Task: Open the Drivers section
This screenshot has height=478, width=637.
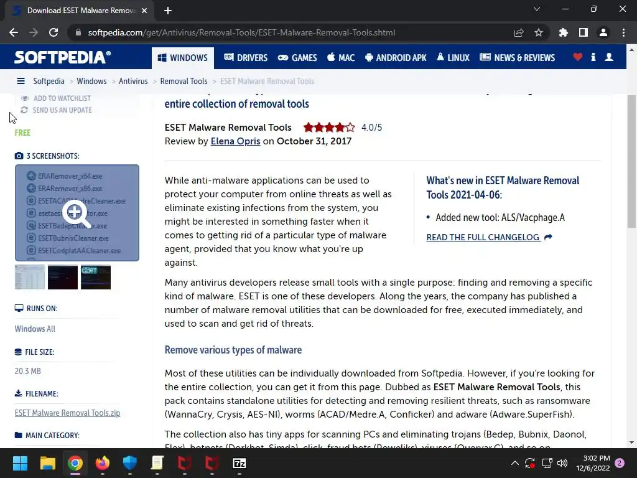Action: pos(246,58)
